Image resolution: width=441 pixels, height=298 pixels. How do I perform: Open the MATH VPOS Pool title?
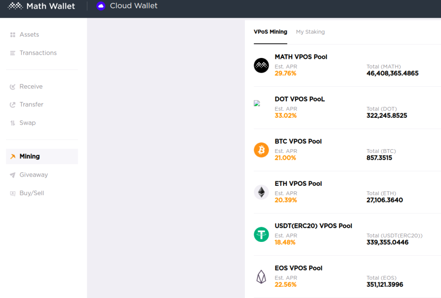(301, 57)
